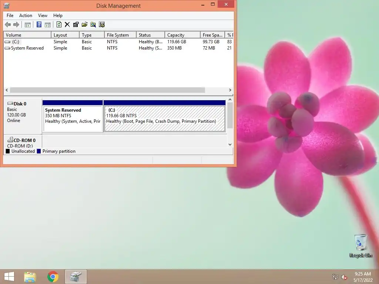
Task: Click the CD-ROM 0 drive icon
Action: click(10, 139)
